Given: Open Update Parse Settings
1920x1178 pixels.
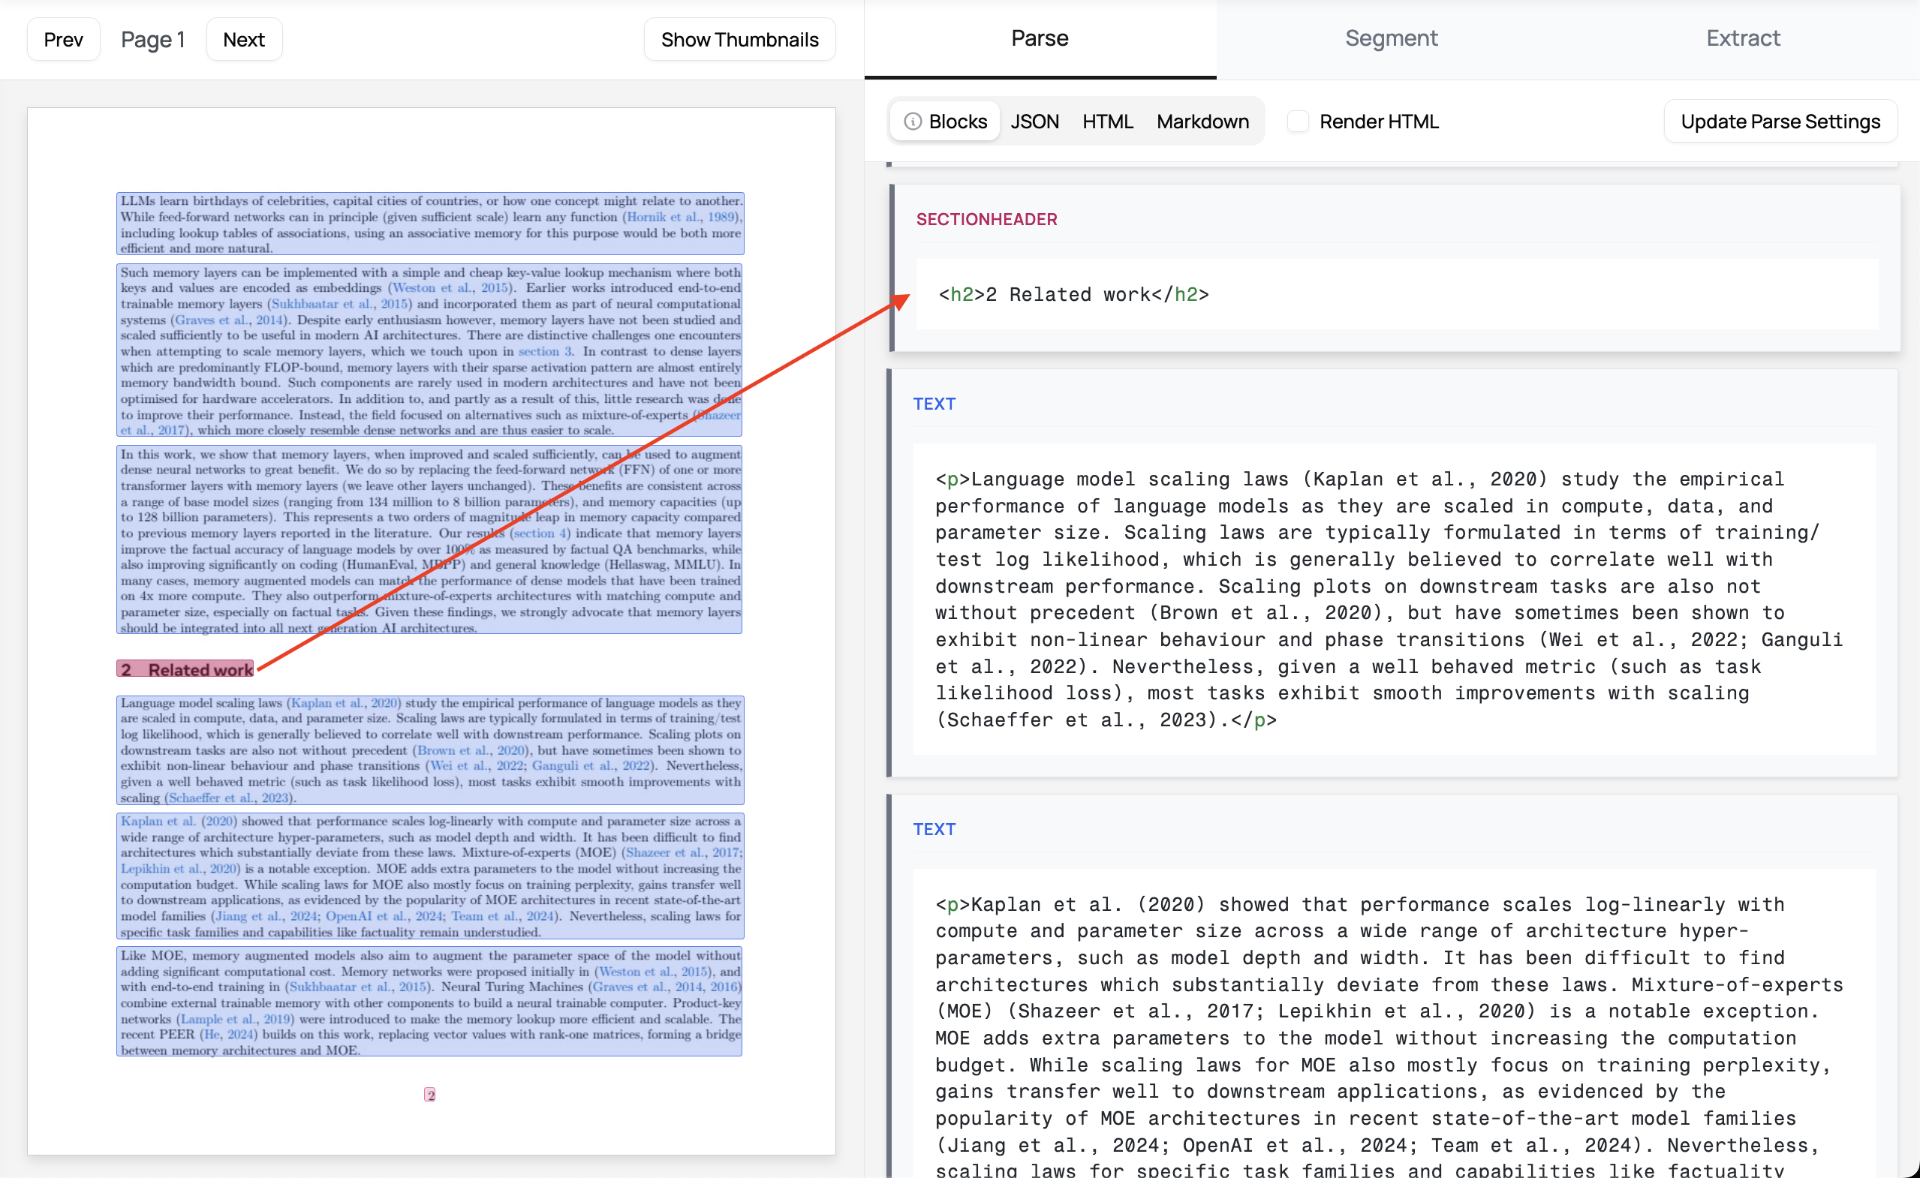Looking at the screenshot, I should (x=1780, y=122).
